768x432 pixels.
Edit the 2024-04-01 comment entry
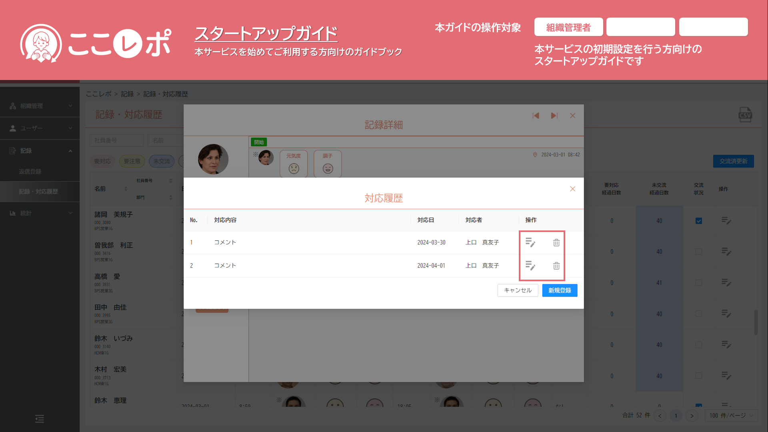(530, 266)
